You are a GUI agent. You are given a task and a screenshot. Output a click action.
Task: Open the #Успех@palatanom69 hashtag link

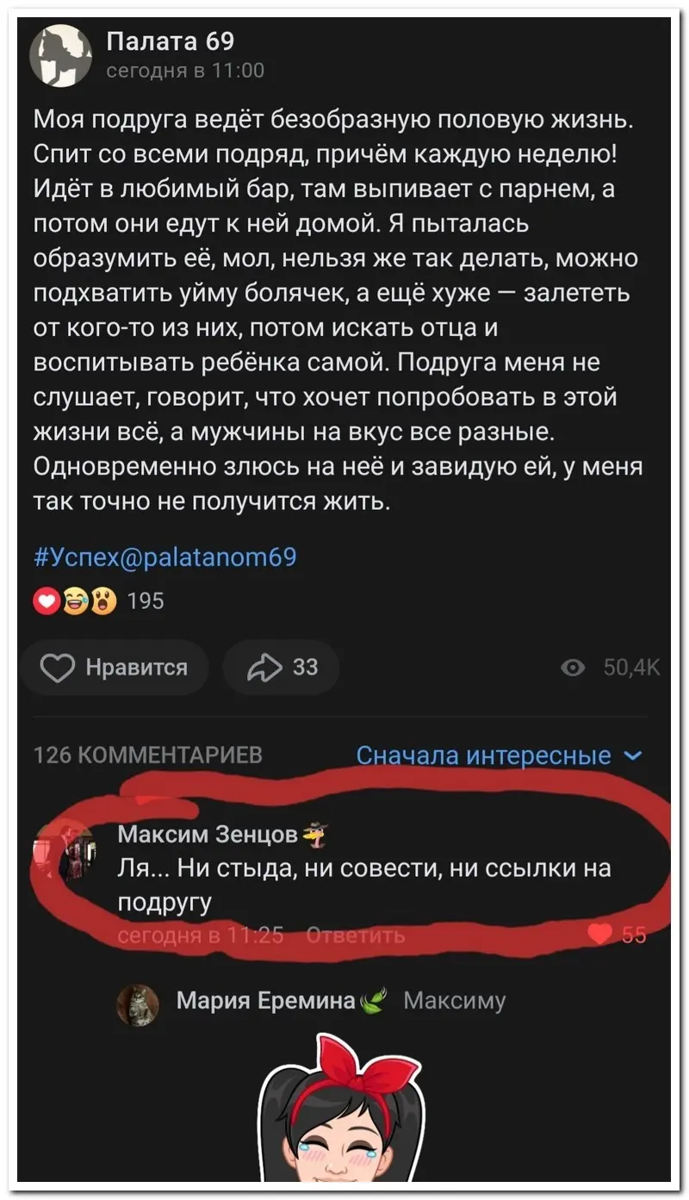[165, 556]
